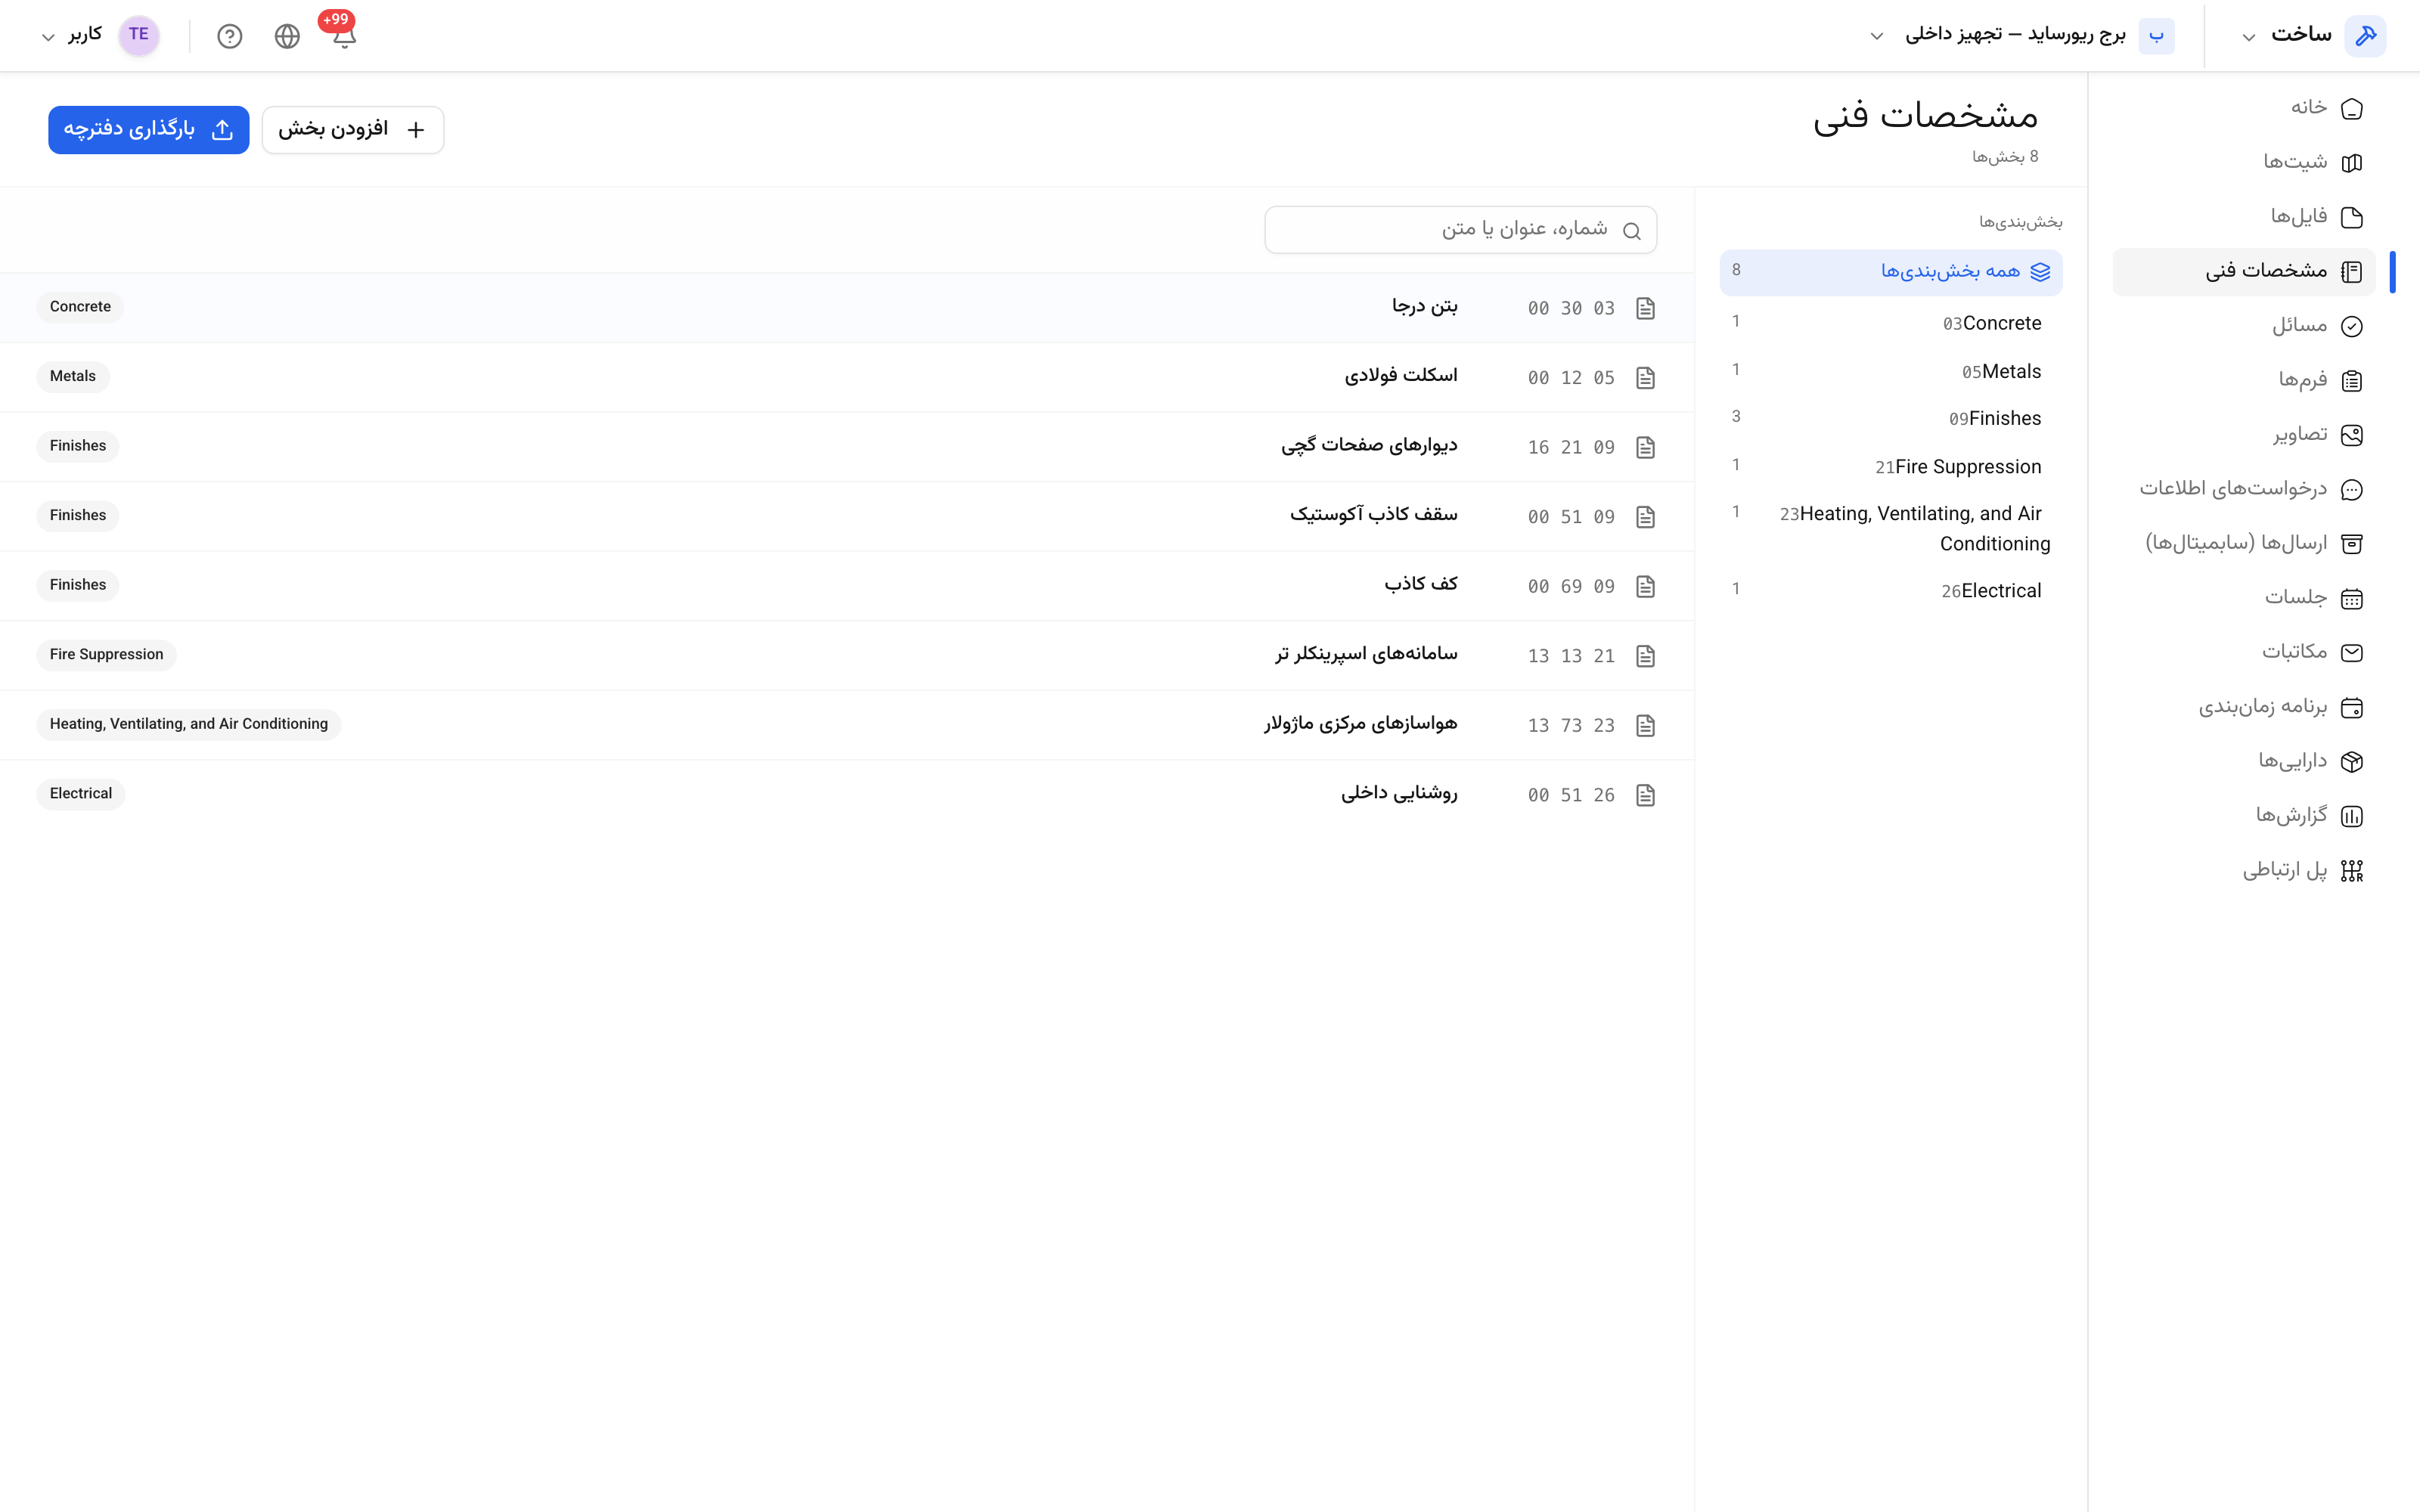2420x1512 pixels.
Task: Click the گزارش‌ها chart icon
Action: point(2352,816)
